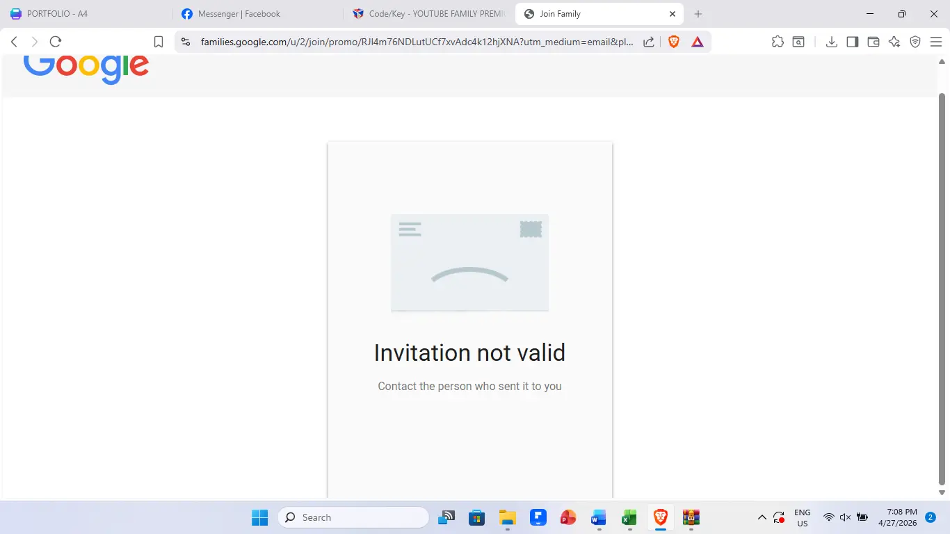This screenshot has height=534, width=950.
Task: Switch to the PORTFOLIO - A4 tab
Action: coord(86,14)
